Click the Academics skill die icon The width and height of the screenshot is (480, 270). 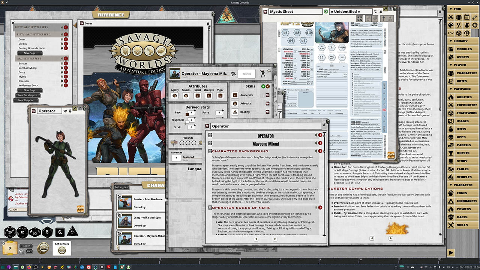pos(235,95)
